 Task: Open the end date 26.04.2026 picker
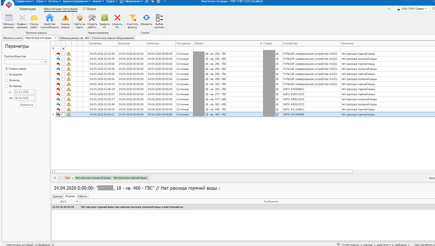[x=34, y=98]
